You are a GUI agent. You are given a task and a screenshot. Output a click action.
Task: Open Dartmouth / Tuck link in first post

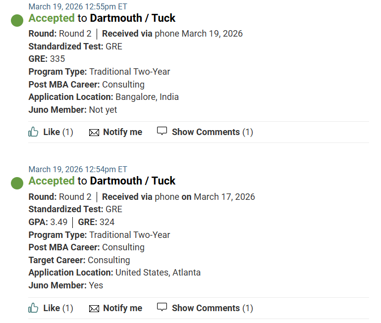(133, 18)
